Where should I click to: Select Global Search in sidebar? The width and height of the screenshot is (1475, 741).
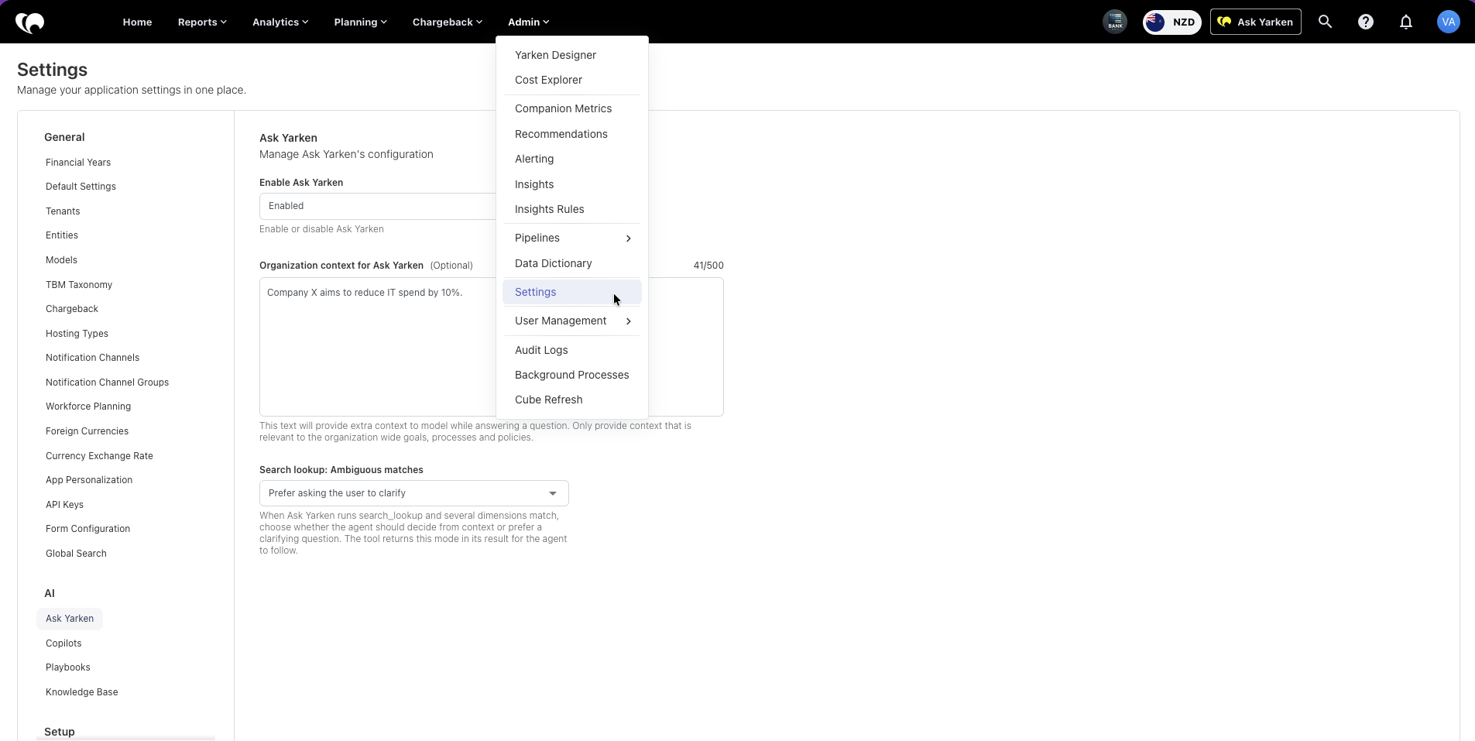tap(76, 554)
